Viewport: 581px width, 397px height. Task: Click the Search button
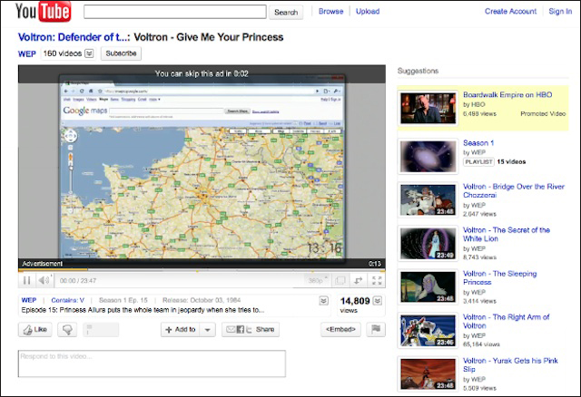pos(286,12)
